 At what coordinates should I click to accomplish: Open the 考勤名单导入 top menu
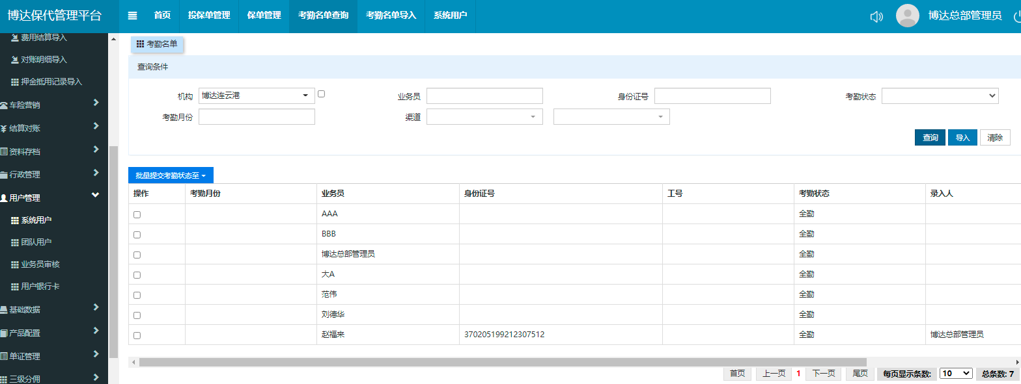click(391, 16)
